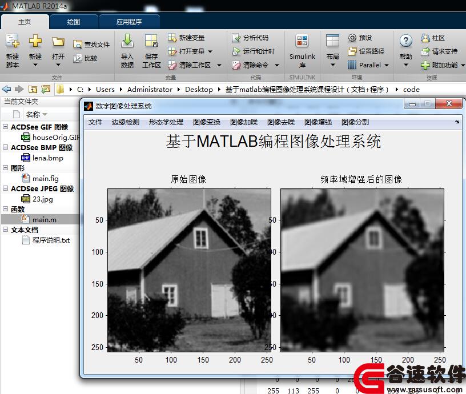
Task: Open the 图像增强 menu
Action: click(x=318, y=122)
